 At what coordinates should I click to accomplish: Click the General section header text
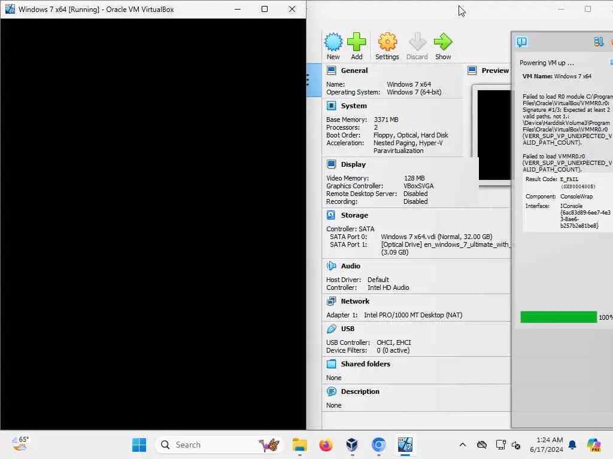[354, 71]
